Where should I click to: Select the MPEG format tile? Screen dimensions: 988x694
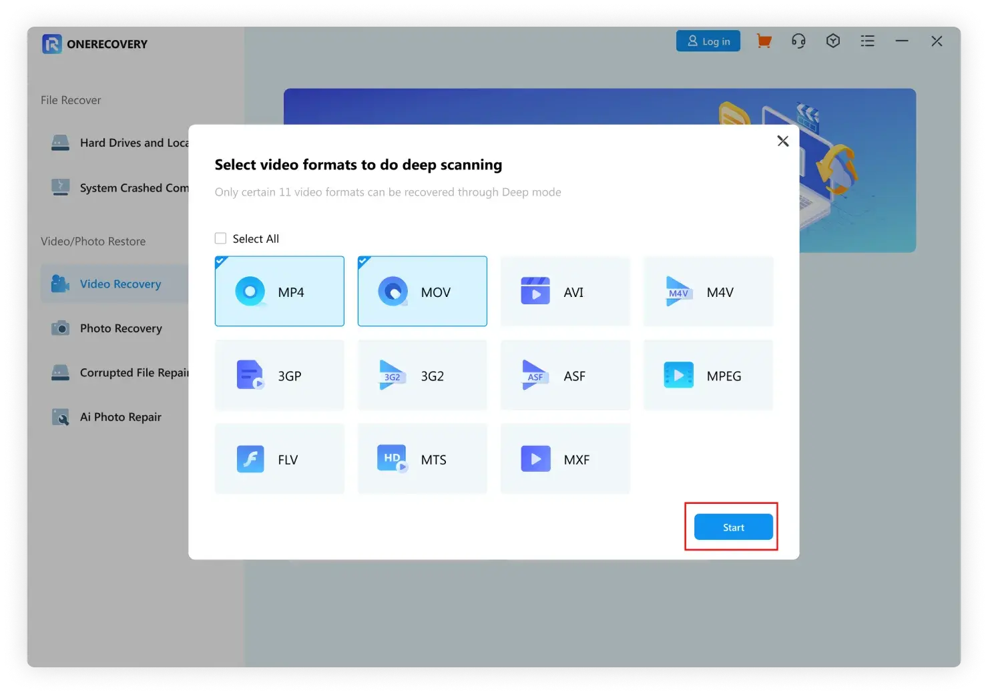708,376
